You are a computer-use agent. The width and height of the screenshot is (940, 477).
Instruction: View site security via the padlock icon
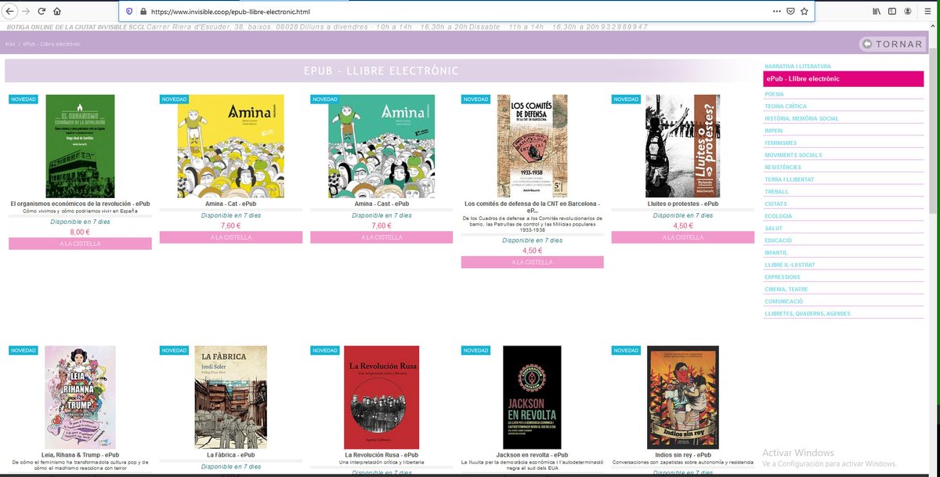(143, 12)
